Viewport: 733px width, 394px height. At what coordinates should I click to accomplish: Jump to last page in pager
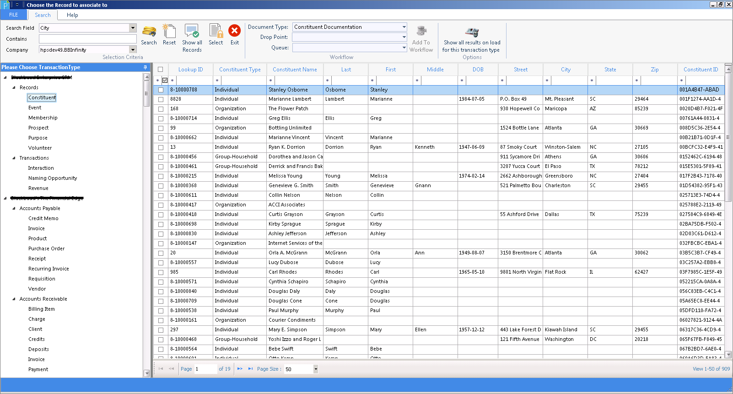coord(250,368)
